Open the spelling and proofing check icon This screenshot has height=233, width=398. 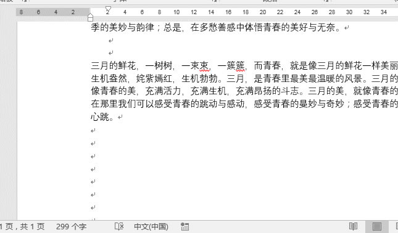tap(119, 226)
